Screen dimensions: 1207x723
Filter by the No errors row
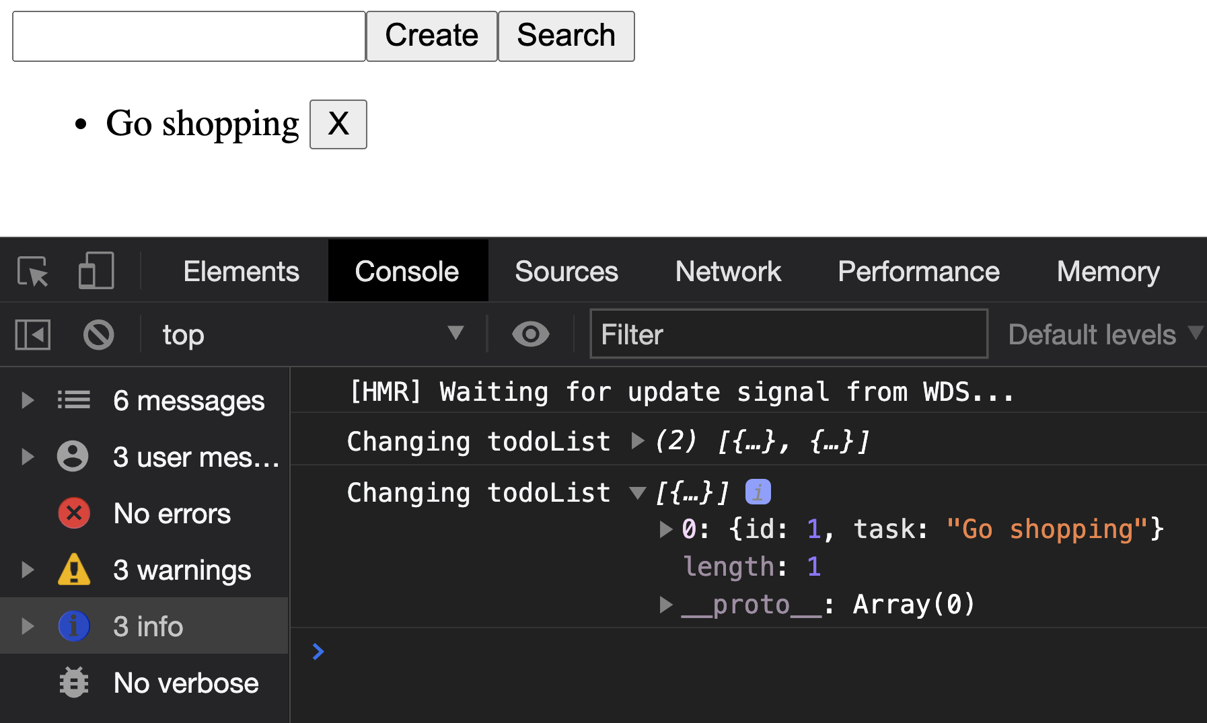pyautogui.click(x=172, y=514)
